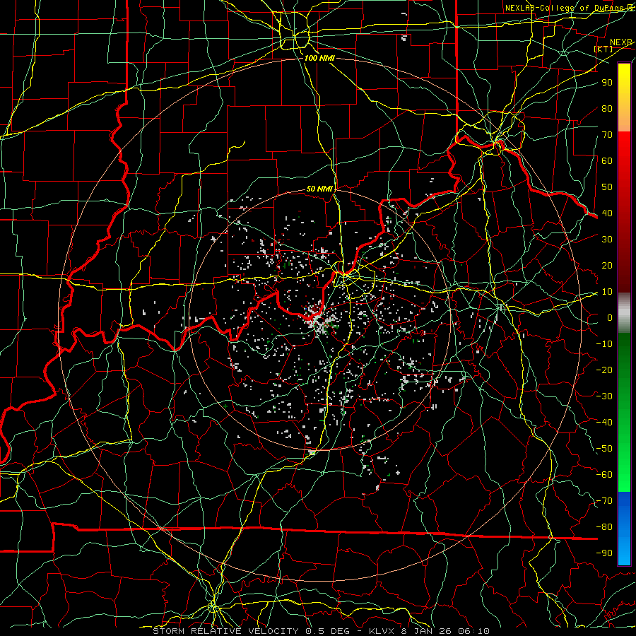Screen dimensions: 636x636
Task: Click the -80 value on velocity scale
Action: tap(604, 527)
